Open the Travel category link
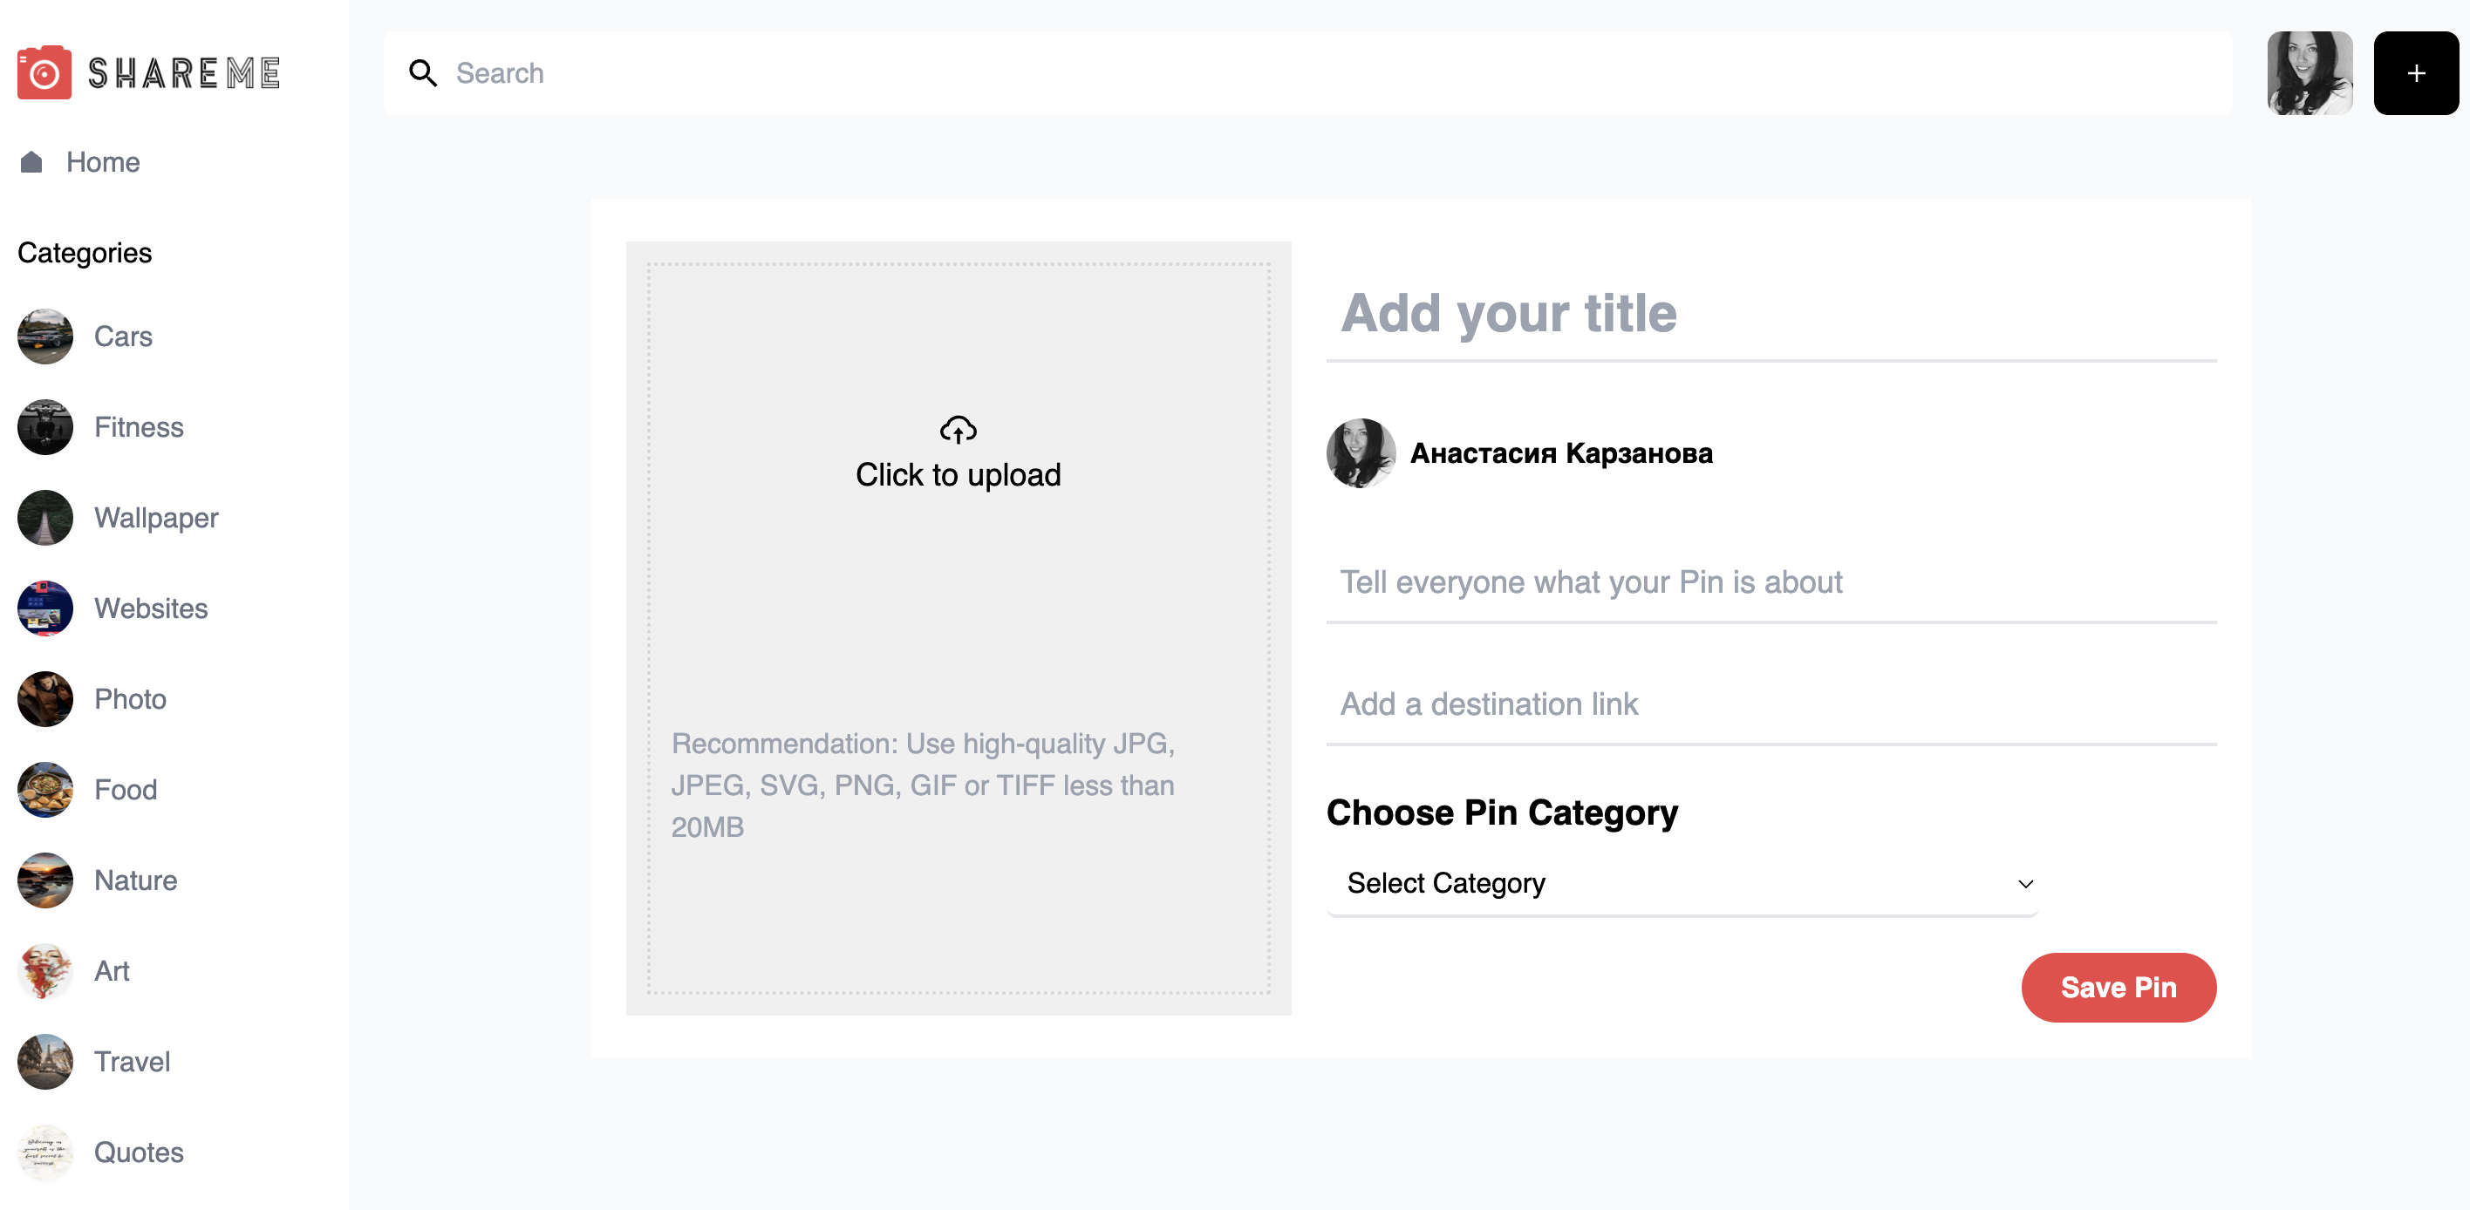The width and height of the screenshot is (2470, 1210). [132, 1062]
